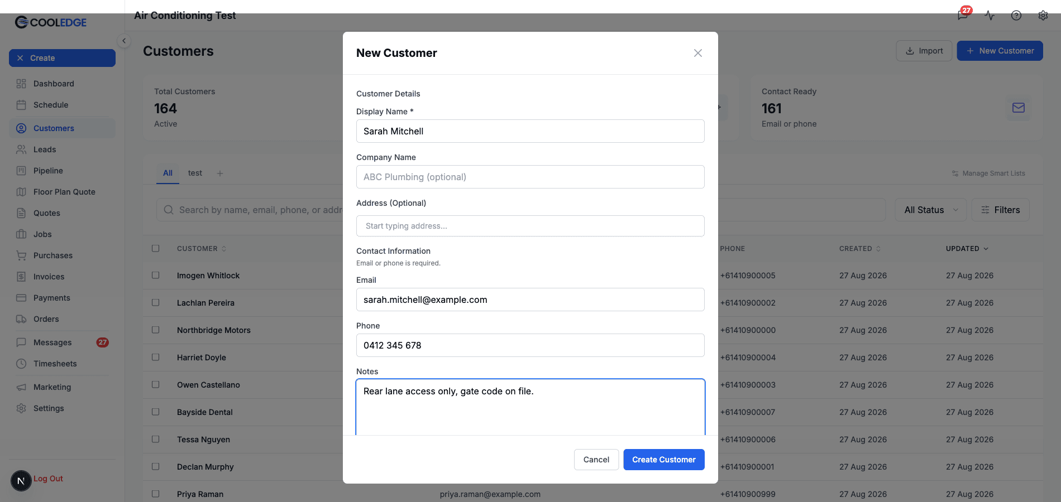Click the Pipeline icon in sidebar
The height and width of the screenshot is (502, 1061).
pyautogui.click(x=21, y=171)
